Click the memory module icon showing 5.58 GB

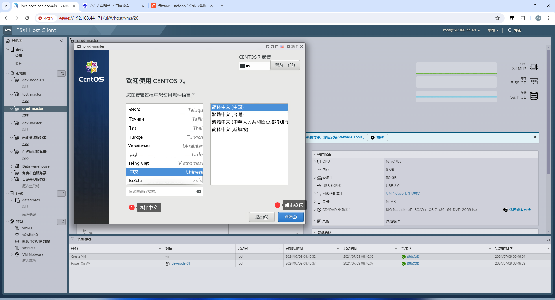534,81
